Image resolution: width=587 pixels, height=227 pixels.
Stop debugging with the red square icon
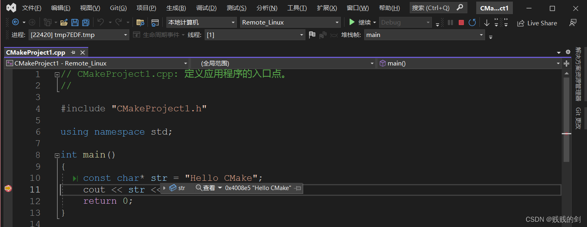coord(461,22)
